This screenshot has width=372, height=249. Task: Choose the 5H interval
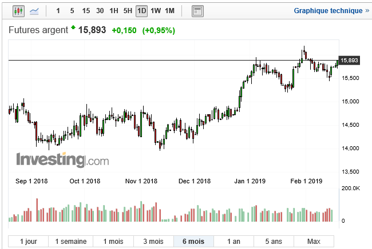pyautogui.click(x=128, y=11)
